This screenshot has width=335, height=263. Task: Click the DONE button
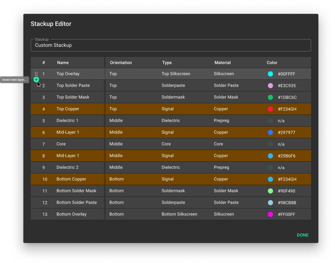pos(302,235)
